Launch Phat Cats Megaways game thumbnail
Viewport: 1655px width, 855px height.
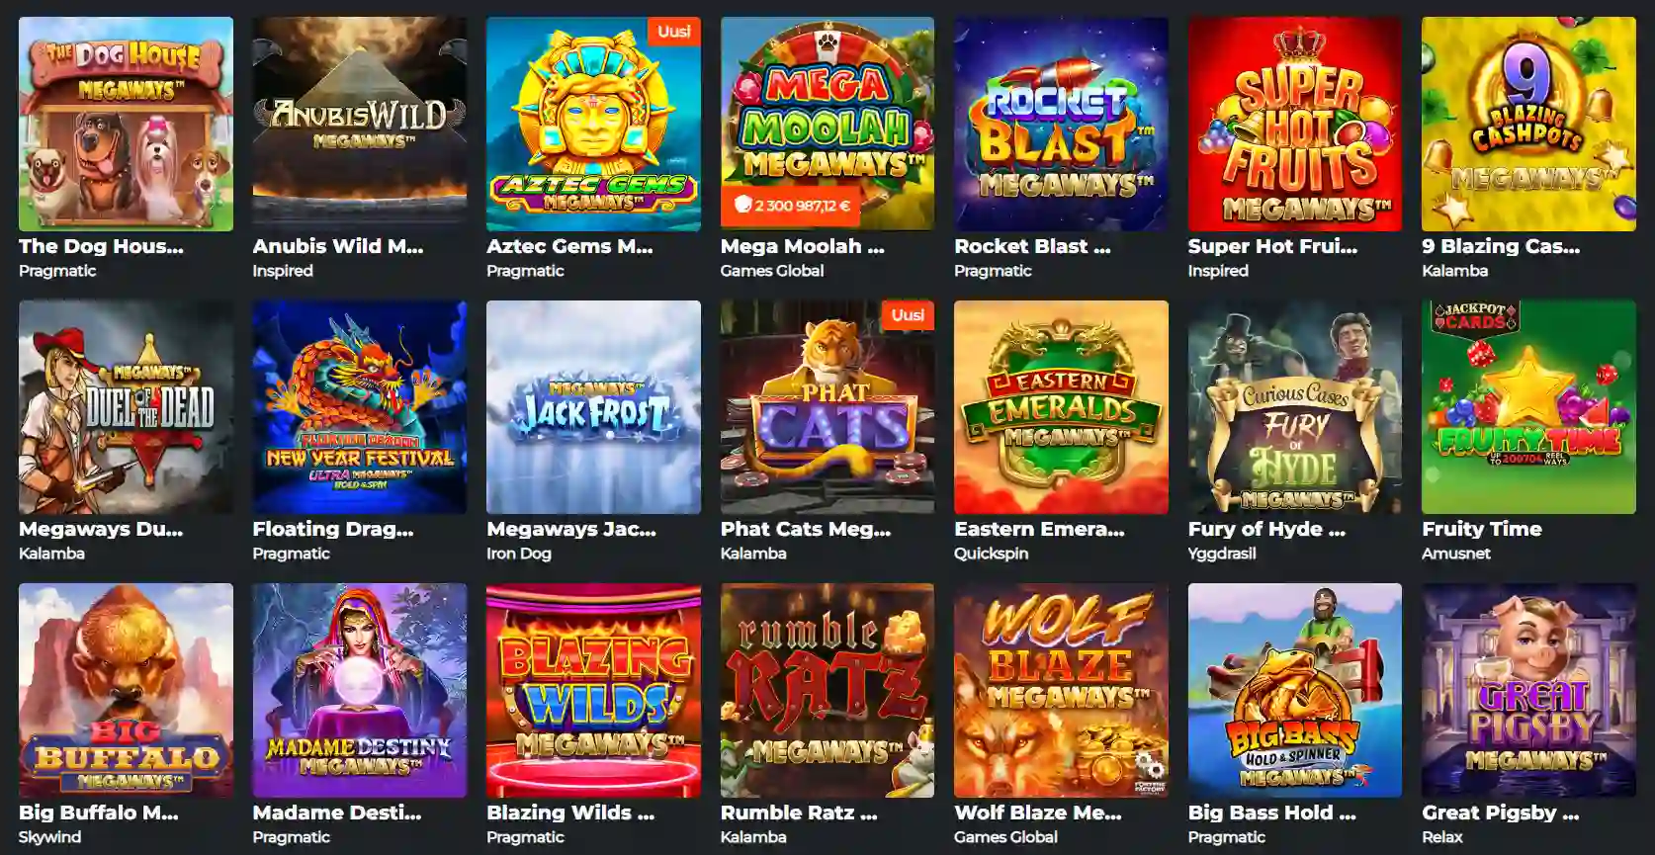[827, 407]
